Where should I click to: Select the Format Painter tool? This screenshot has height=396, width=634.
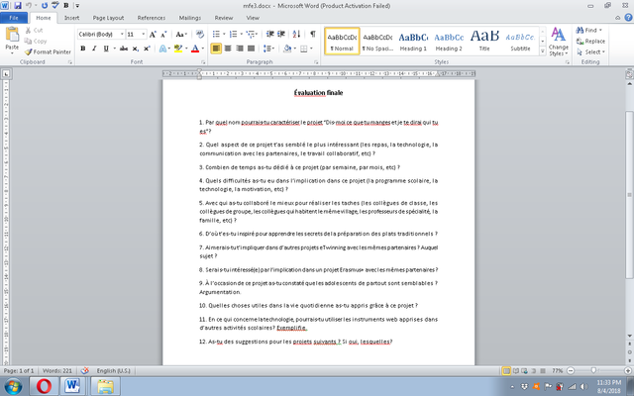48,51
